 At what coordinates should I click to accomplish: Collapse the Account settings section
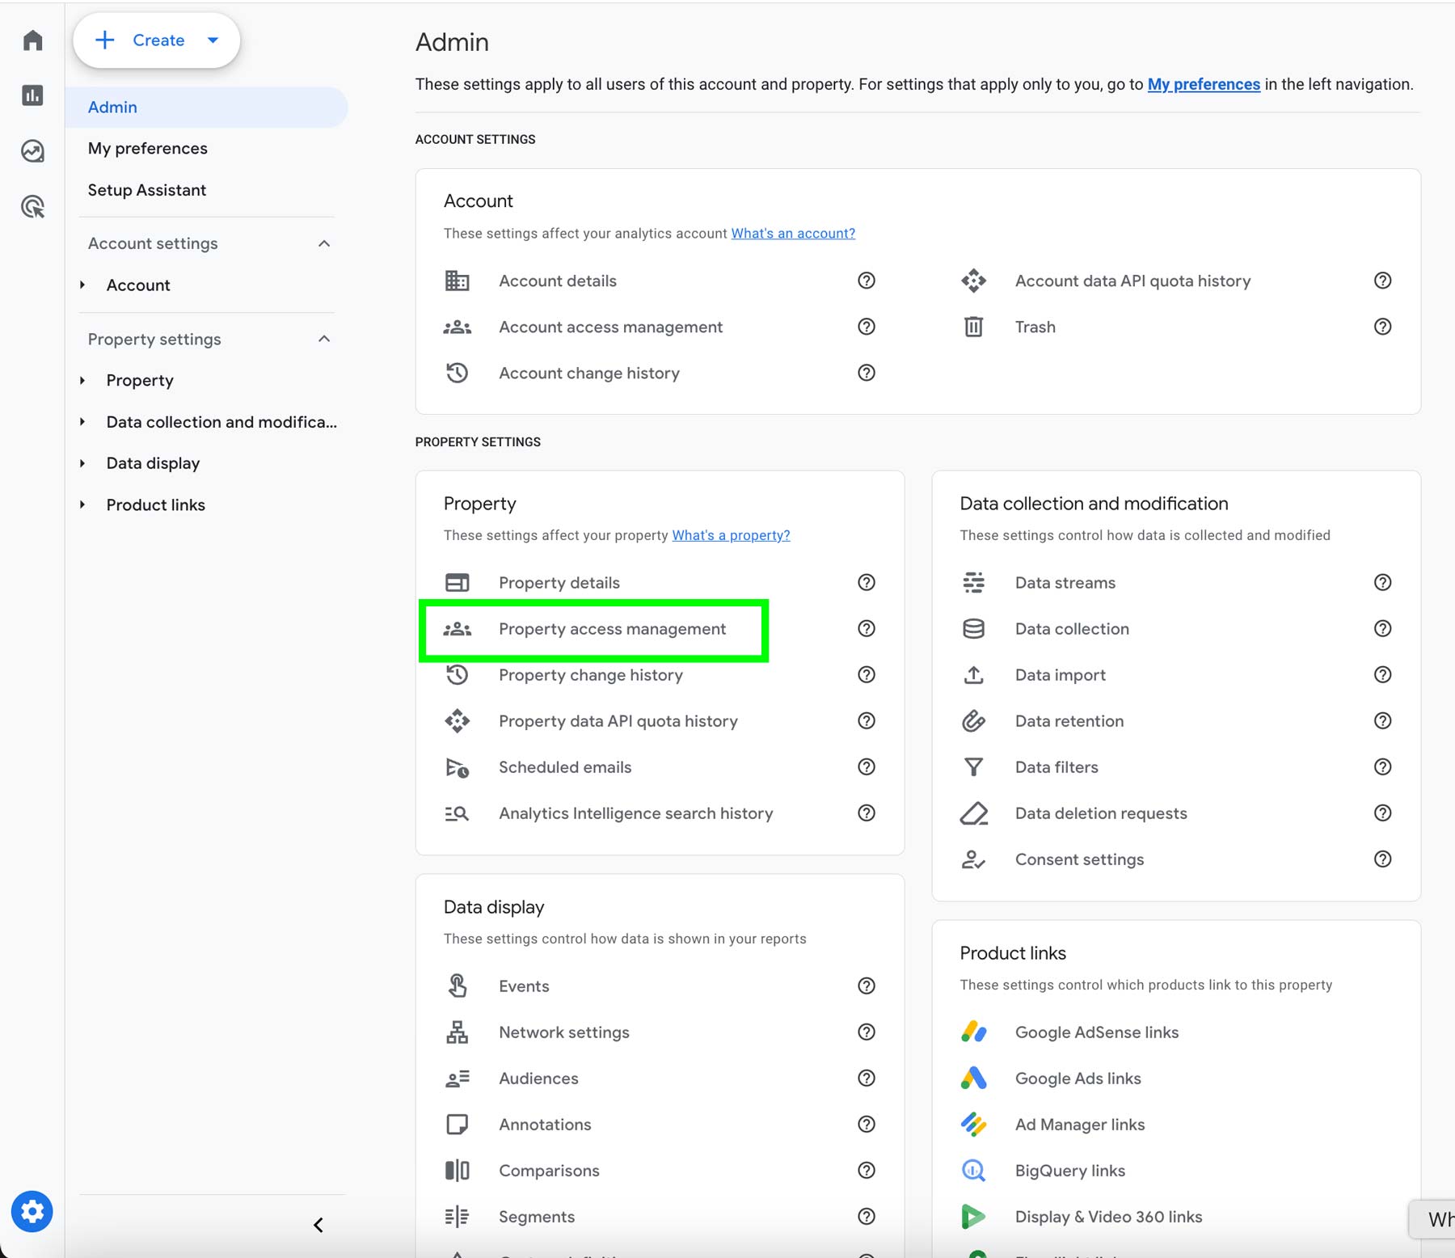point(324,243)
